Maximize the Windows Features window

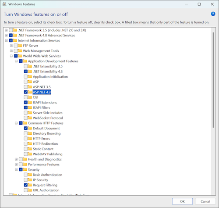199,4
